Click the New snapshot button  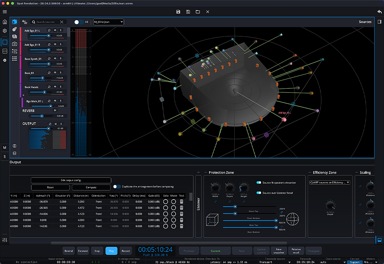click(x=279, y=251)
